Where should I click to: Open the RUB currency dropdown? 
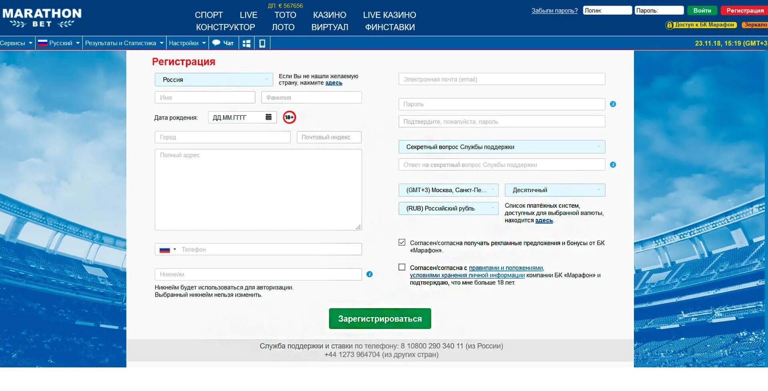click(448, 209)
